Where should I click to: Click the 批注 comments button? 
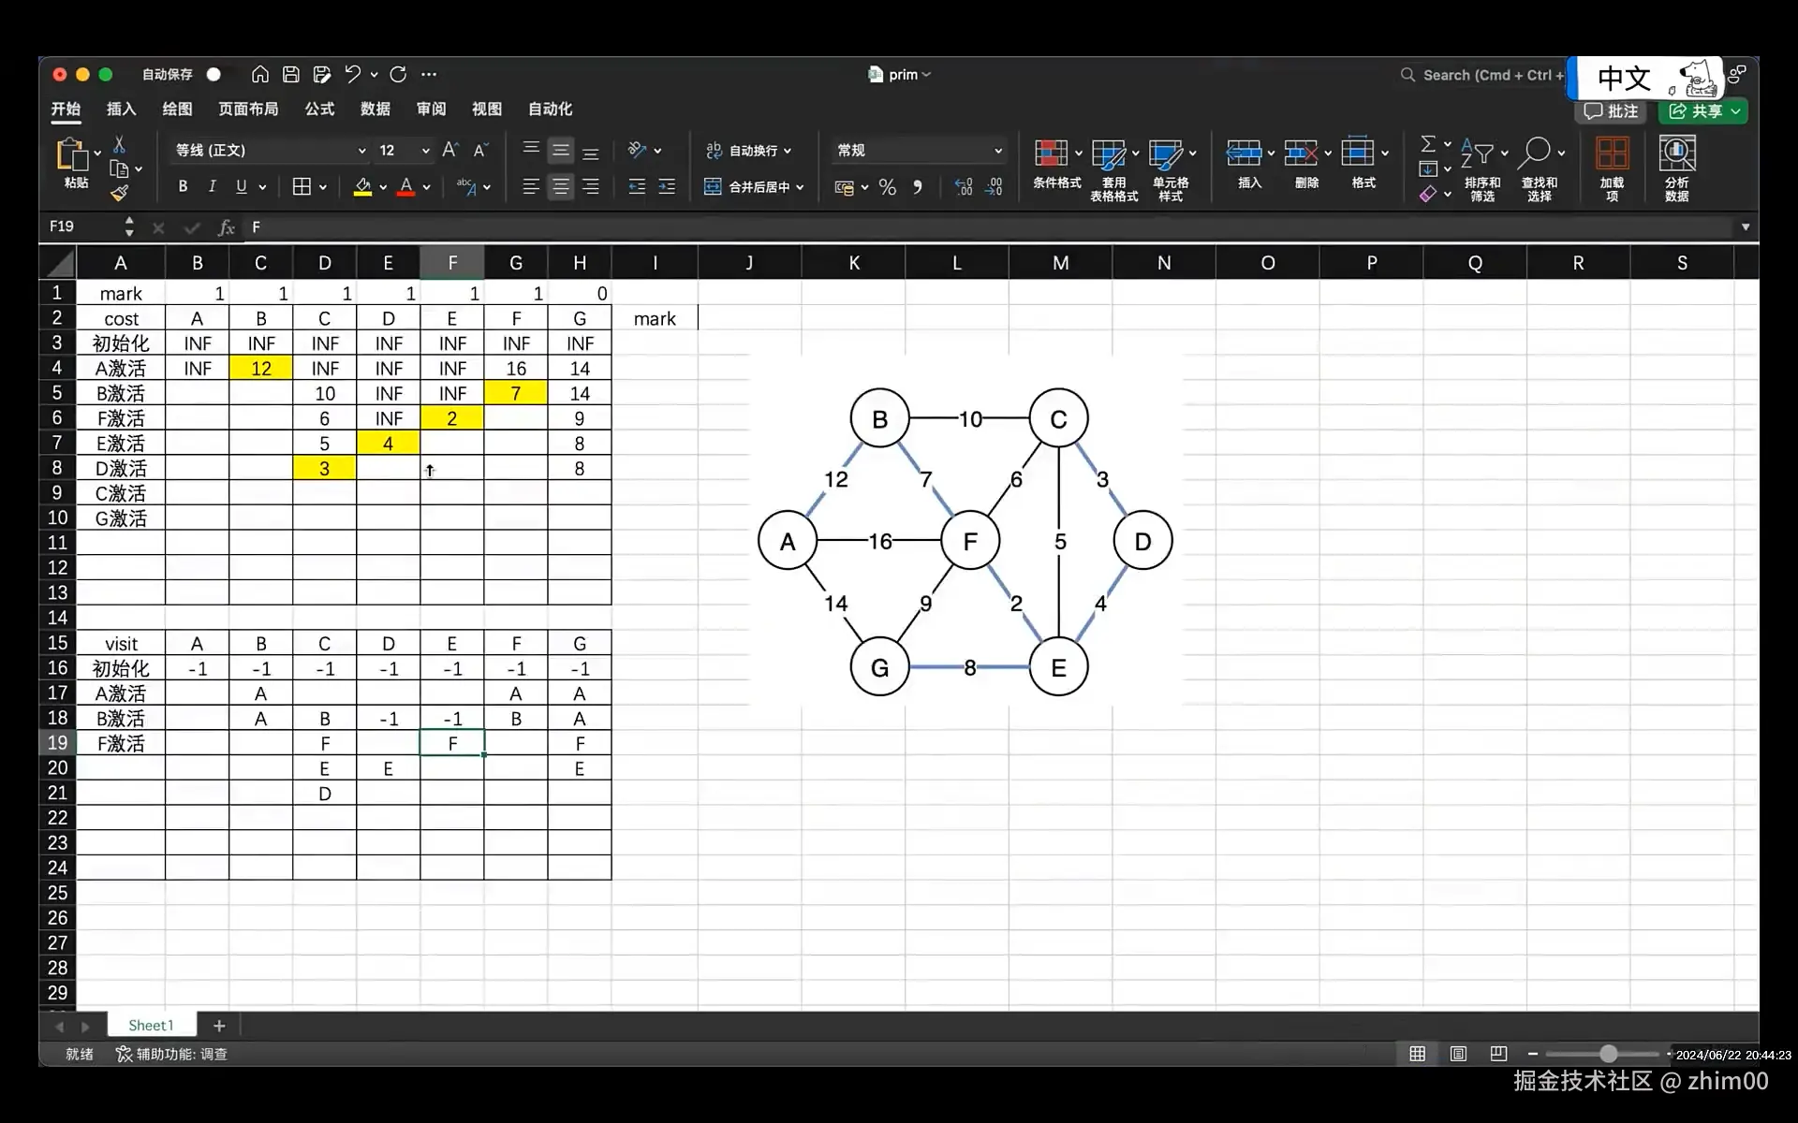click(x=1611, y=111)
